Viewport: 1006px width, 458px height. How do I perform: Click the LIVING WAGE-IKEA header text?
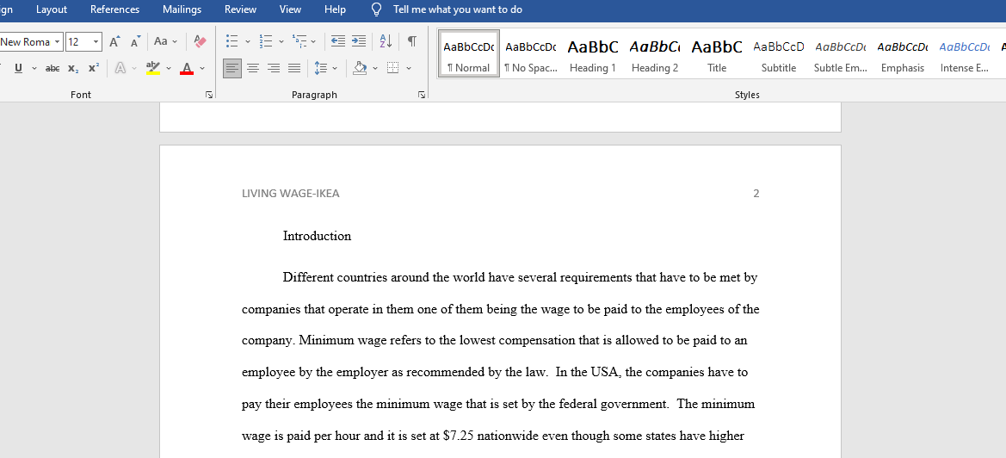[x=291, y=193]
